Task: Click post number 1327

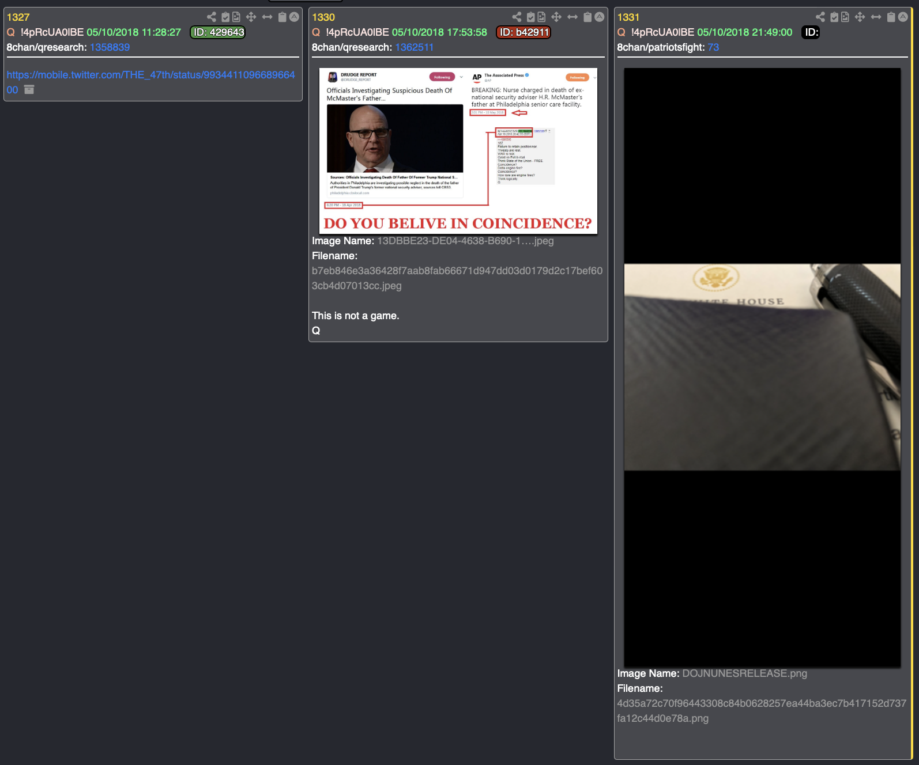Action: point(18,17)
